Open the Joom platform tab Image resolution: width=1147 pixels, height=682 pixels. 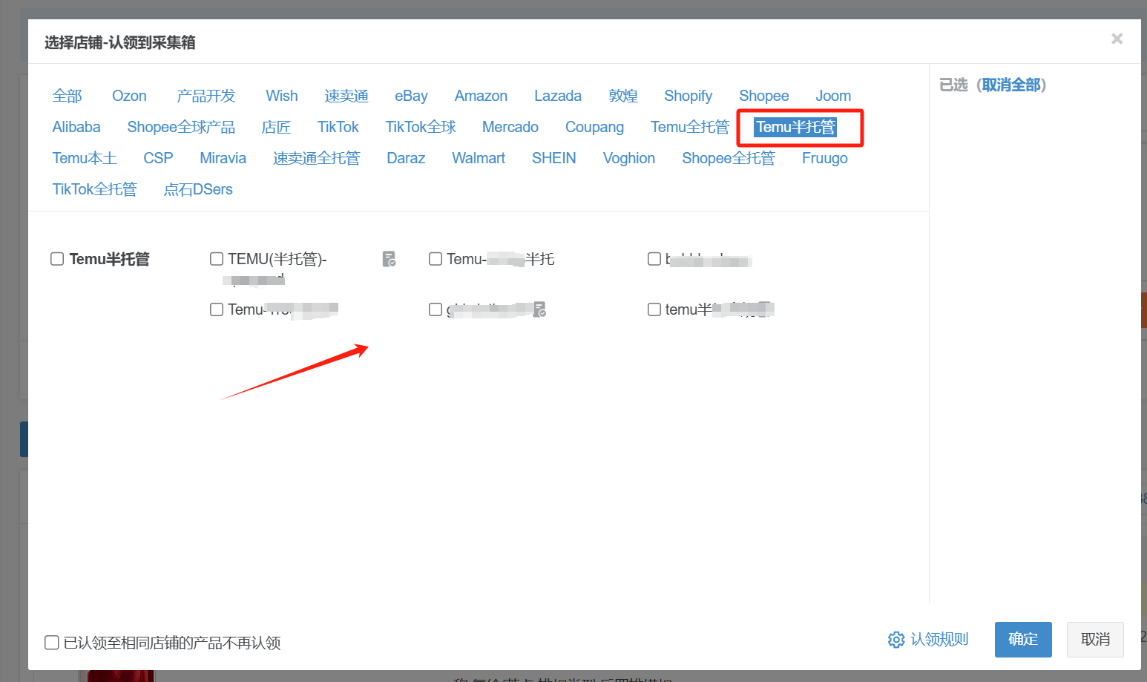(833, 96)
